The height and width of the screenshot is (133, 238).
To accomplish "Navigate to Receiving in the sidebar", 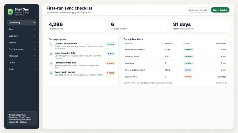I will click(x=22, y=56).
